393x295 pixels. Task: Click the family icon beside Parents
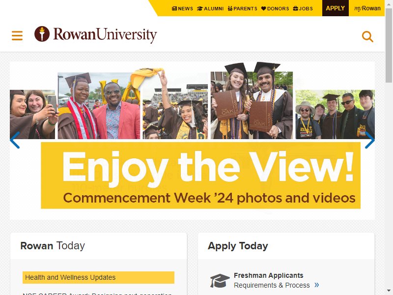point(230,8)
